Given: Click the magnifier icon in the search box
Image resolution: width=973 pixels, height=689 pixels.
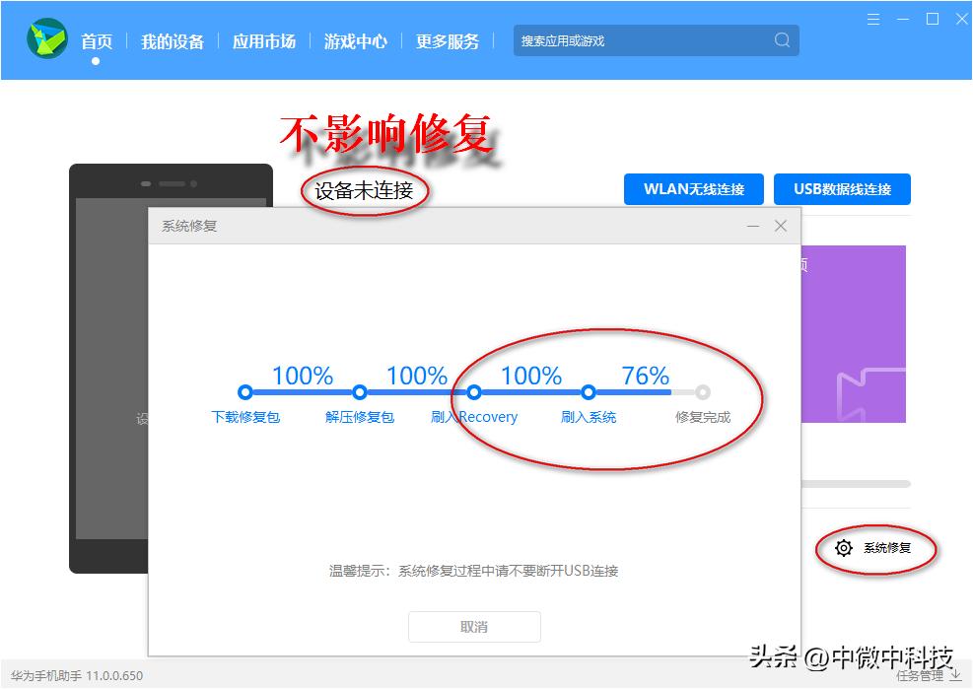Looking at the screenshot, I should point(782,40).
